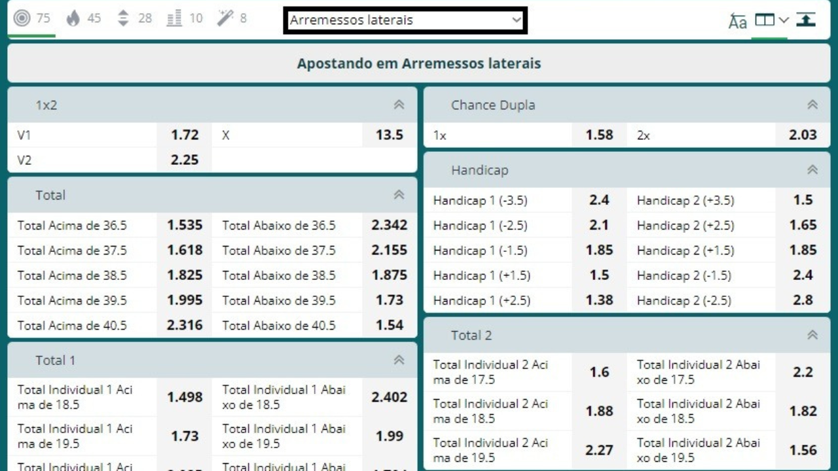Collapse the Total 1 market section

(399, 360)
